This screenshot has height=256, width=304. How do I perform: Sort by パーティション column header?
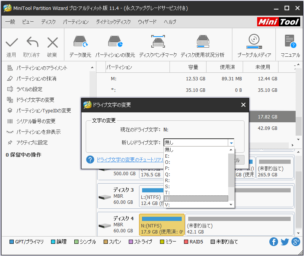point(138,67)
